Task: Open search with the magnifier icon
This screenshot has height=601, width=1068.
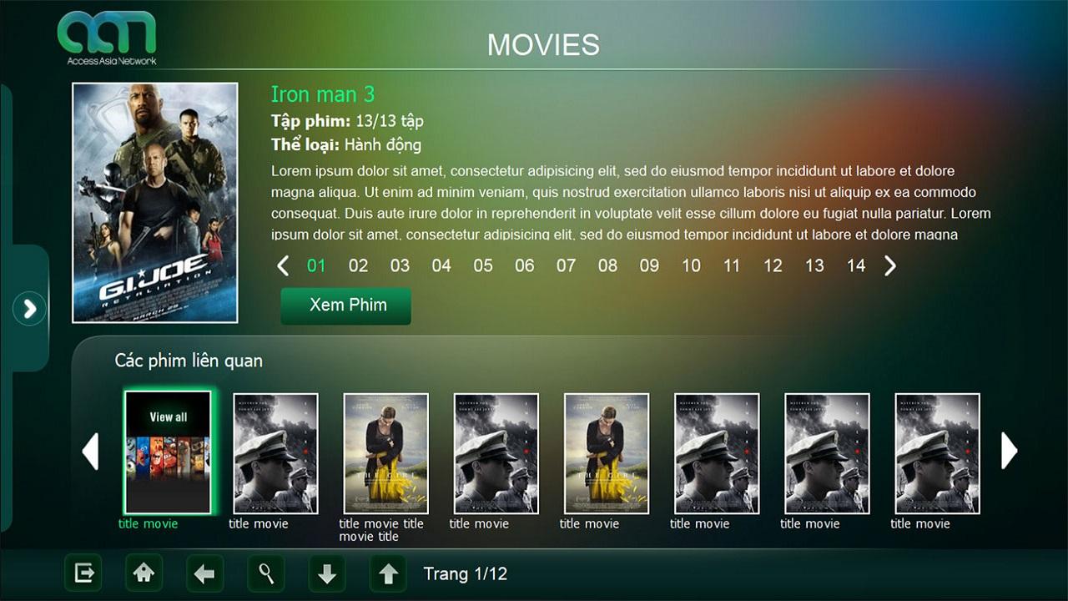Action: click(266, 573)
